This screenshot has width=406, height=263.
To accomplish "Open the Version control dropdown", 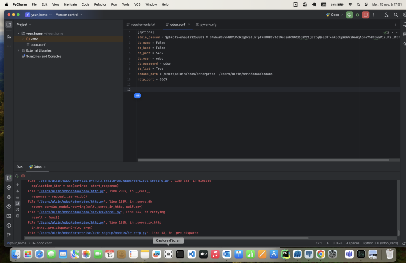I will click(69, 15).
